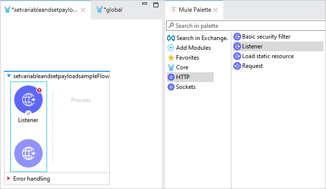The image size is (326, 189).
Task: Close the Mule Palette tab
Action: [x=216, y=10]
